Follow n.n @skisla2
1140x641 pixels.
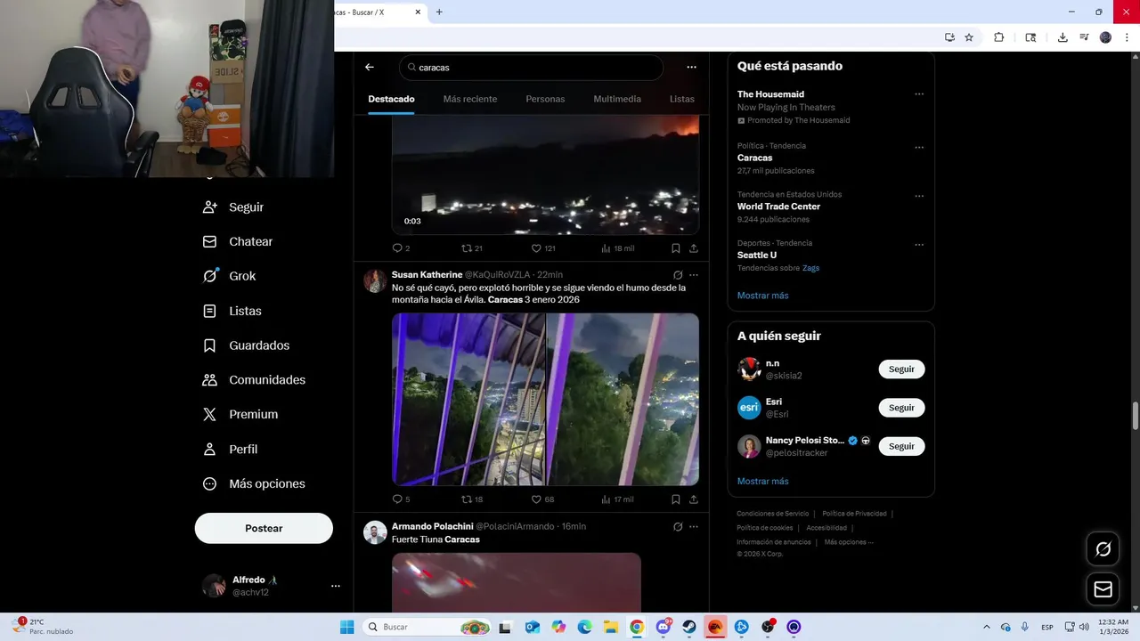coord(901,369)
